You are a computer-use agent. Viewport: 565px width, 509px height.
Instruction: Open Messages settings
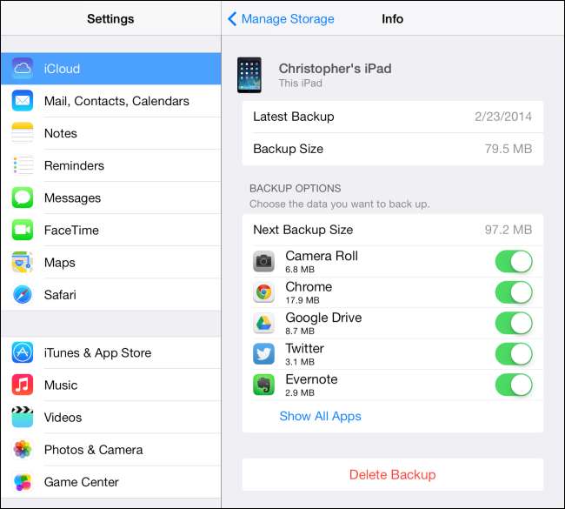click(111, 198)
